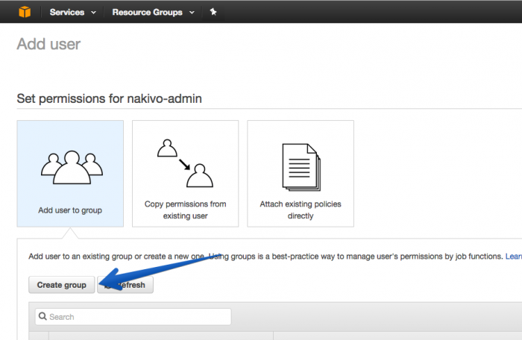Click the pin shortcut icon in top bar

[213, 12]
